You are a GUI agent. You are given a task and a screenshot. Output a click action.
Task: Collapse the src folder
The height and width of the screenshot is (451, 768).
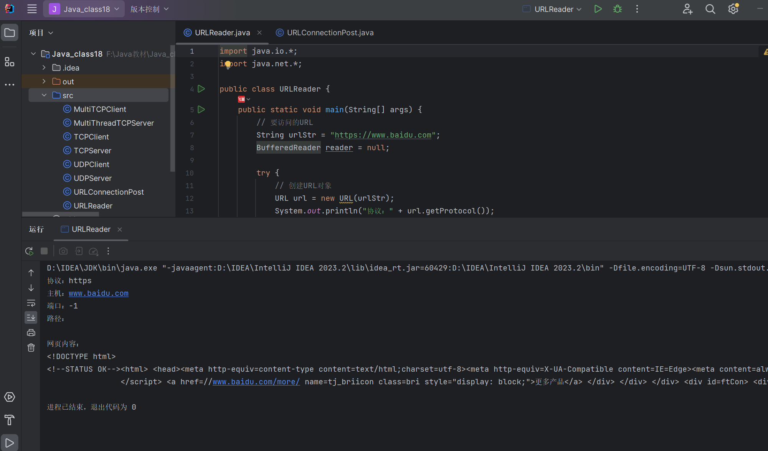[x=44, y=95]
